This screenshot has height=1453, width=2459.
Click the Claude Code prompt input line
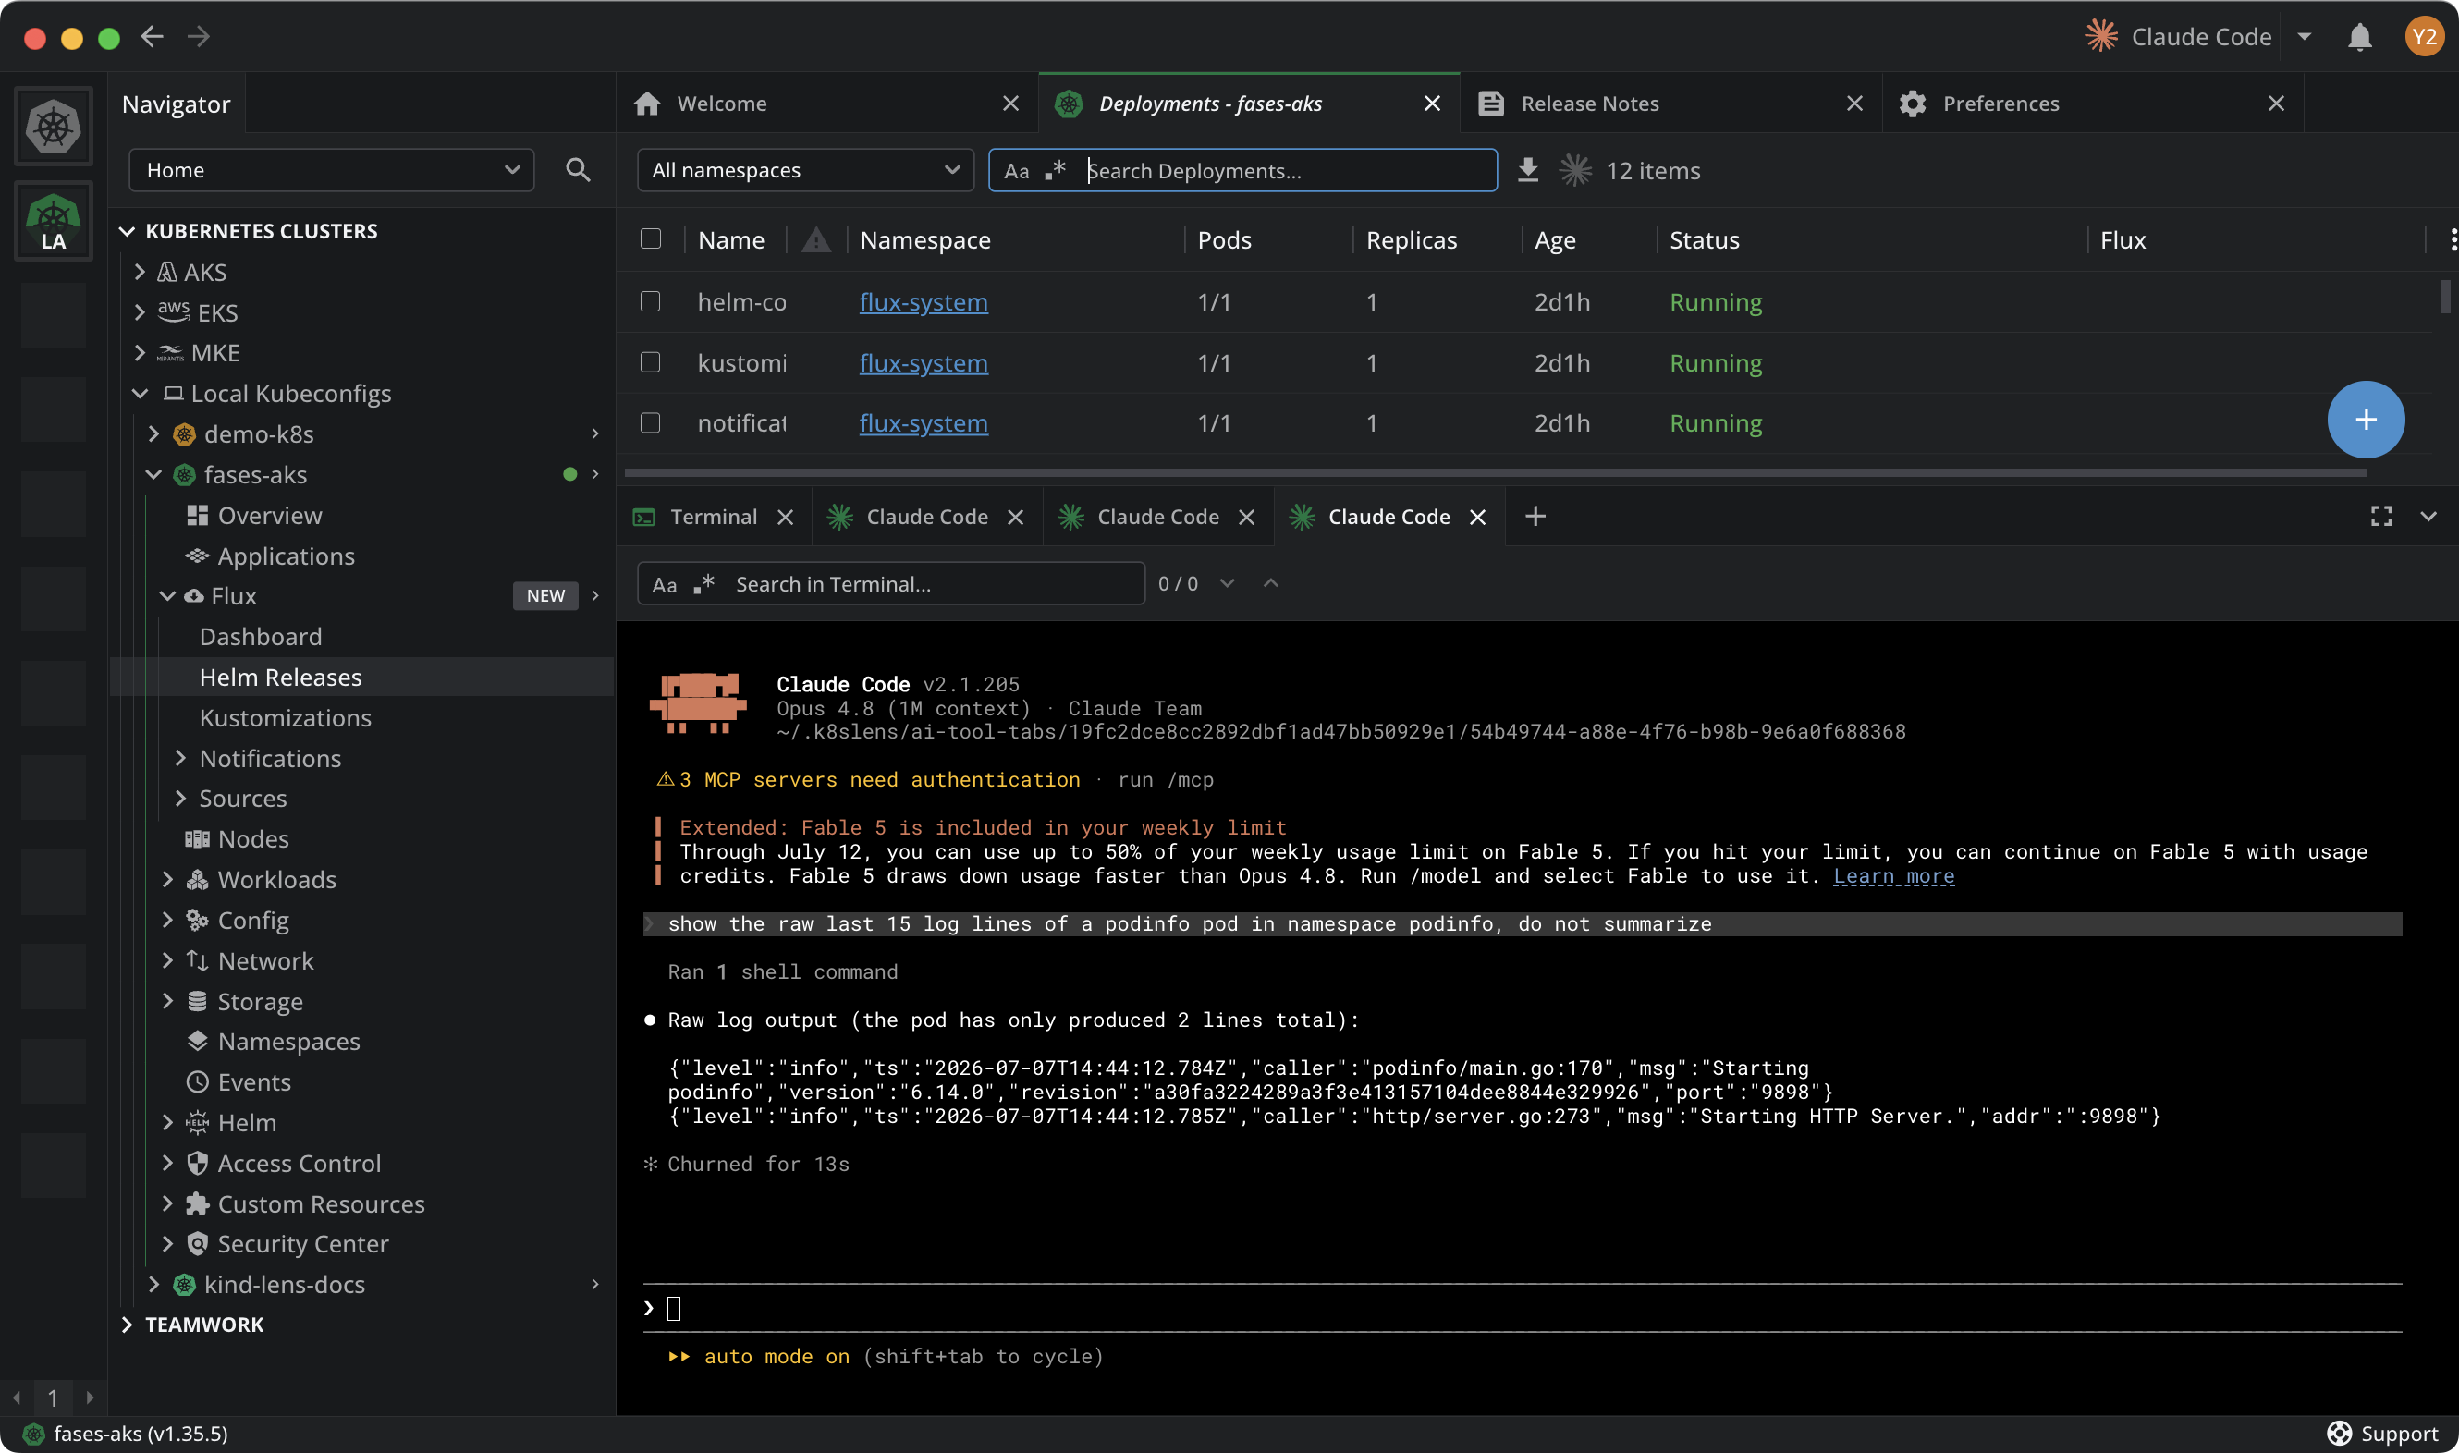click(x=1522, y=1308)
